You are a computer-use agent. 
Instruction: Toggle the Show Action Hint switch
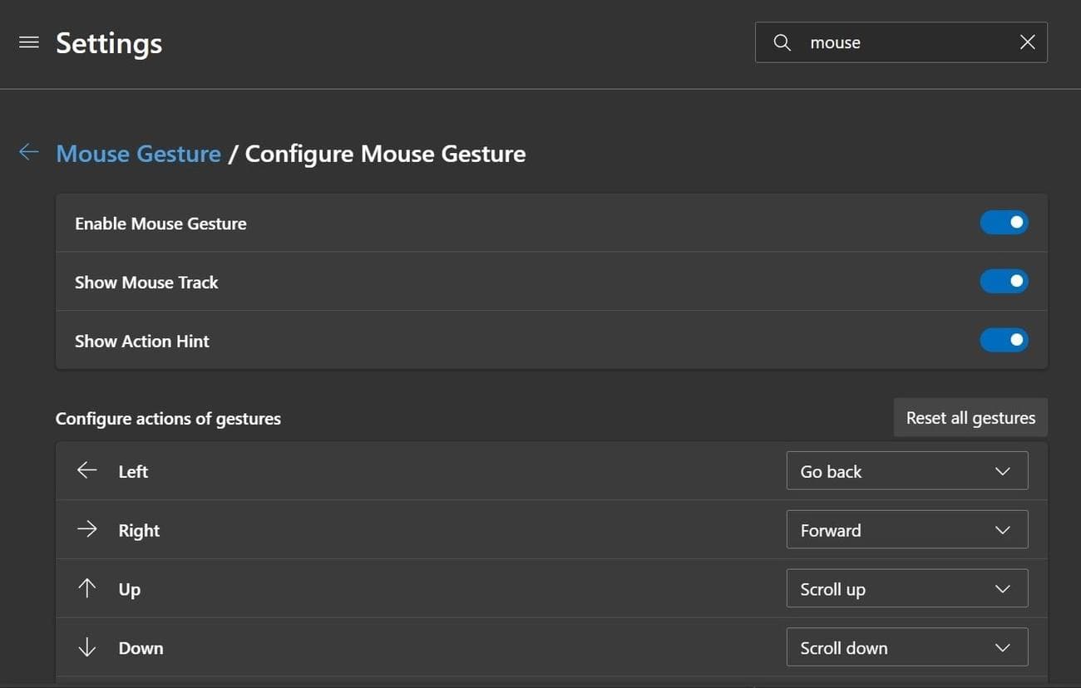[x=1004, y=341]
